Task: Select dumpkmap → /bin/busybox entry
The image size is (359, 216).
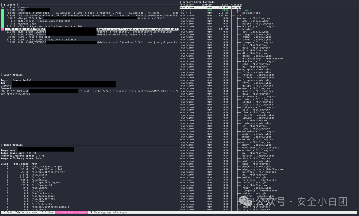Action: [x=259, y=61]
